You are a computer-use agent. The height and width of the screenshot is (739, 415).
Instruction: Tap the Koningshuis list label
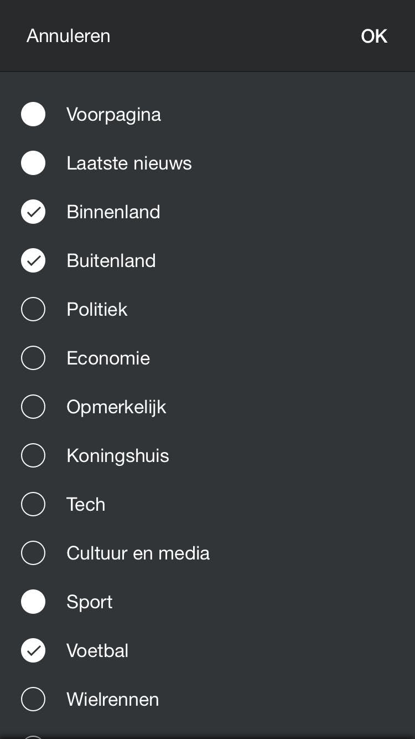tap(118, 456)
